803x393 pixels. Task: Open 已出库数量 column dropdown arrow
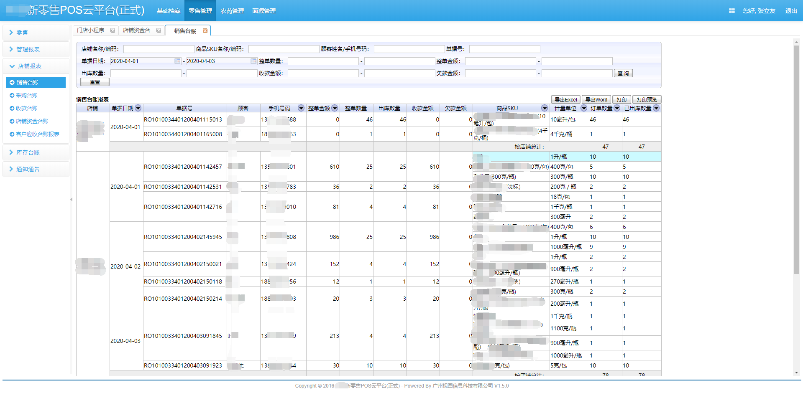click(x=656, y=108)
